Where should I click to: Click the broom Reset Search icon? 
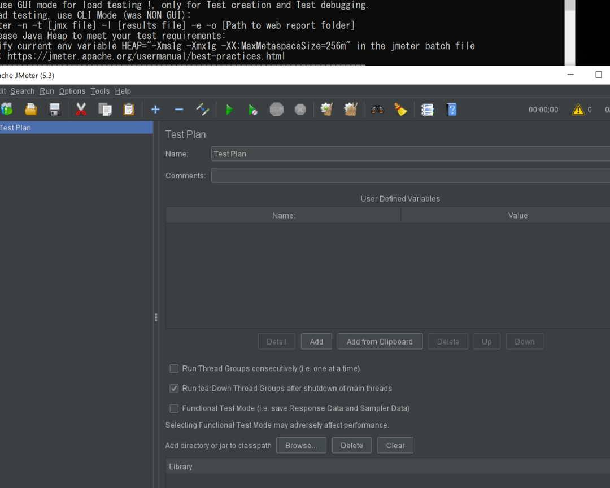tap(401, 110)
